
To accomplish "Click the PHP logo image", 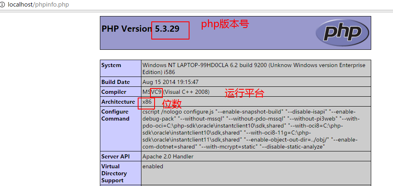I will tap(342, 33).
